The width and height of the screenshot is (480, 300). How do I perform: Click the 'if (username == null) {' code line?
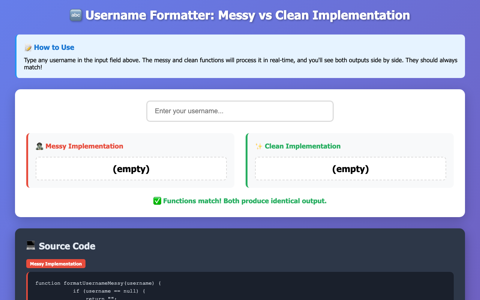[x=109, y=291]
